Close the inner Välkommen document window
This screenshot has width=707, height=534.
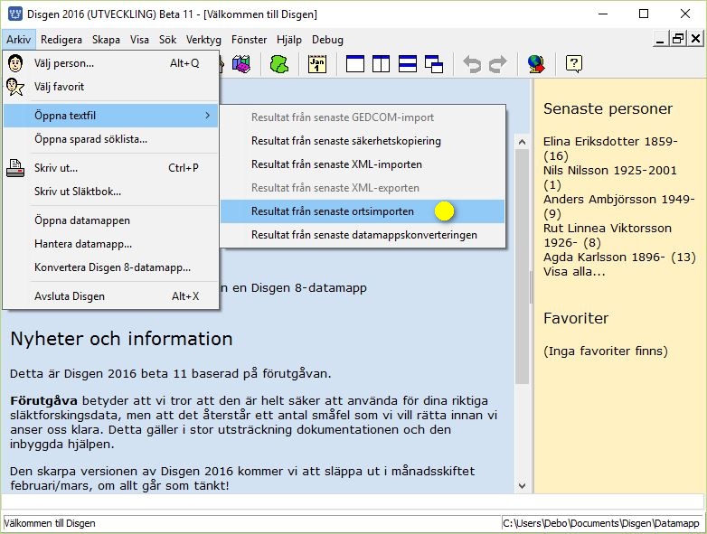click(696, 39)
